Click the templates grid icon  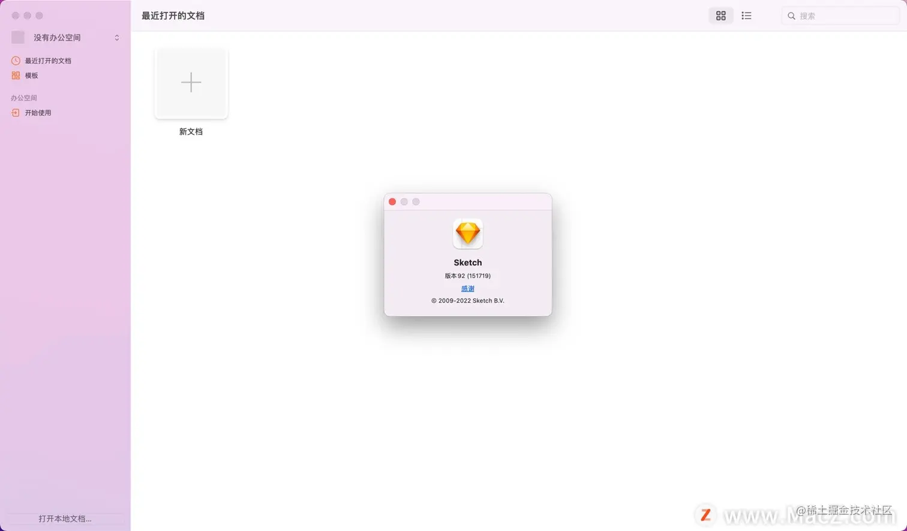coord(16,76)
